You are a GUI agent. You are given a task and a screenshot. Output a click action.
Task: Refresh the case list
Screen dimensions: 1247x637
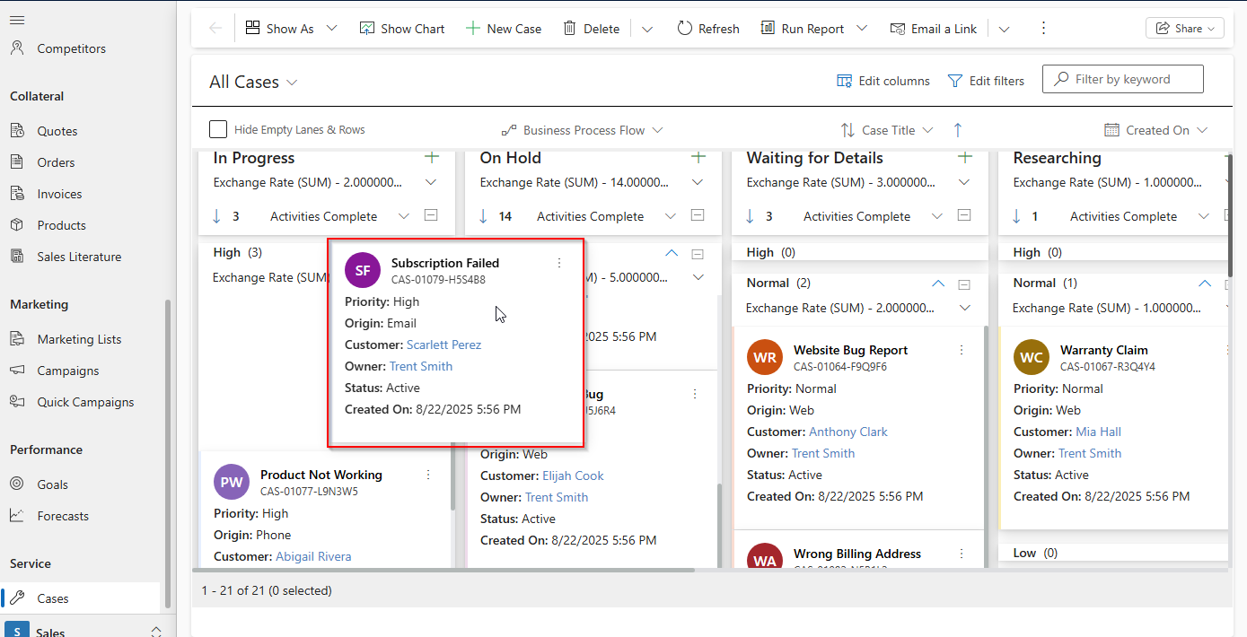pos(708,28)
